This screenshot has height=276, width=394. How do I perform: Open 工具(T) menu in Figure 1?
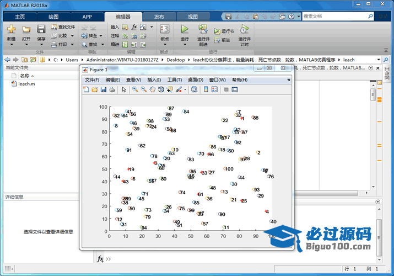pyautogui.click(x=174, y=79)
